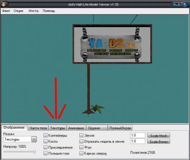Image resolution: width=190 pixels, height=160 pixels.
Task: Click the Scale Bones button
Action: pos(159,141)
